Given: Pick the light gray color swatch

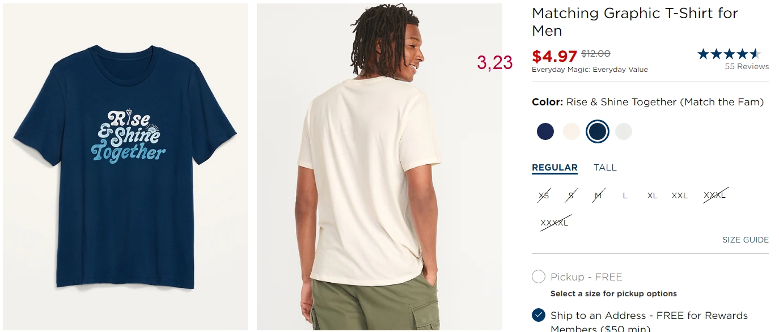Looking at the screenshot, I should pyautogui.click(x=624, y=131).
